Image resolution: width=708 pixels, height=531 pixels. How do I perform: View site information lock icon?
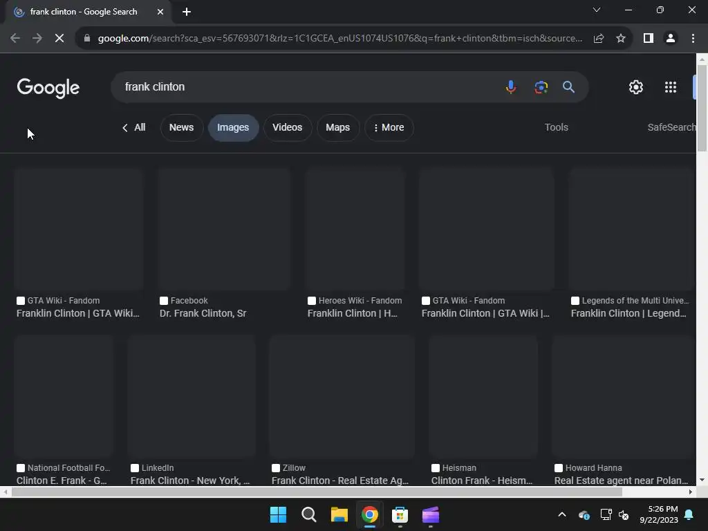point(87,39)
